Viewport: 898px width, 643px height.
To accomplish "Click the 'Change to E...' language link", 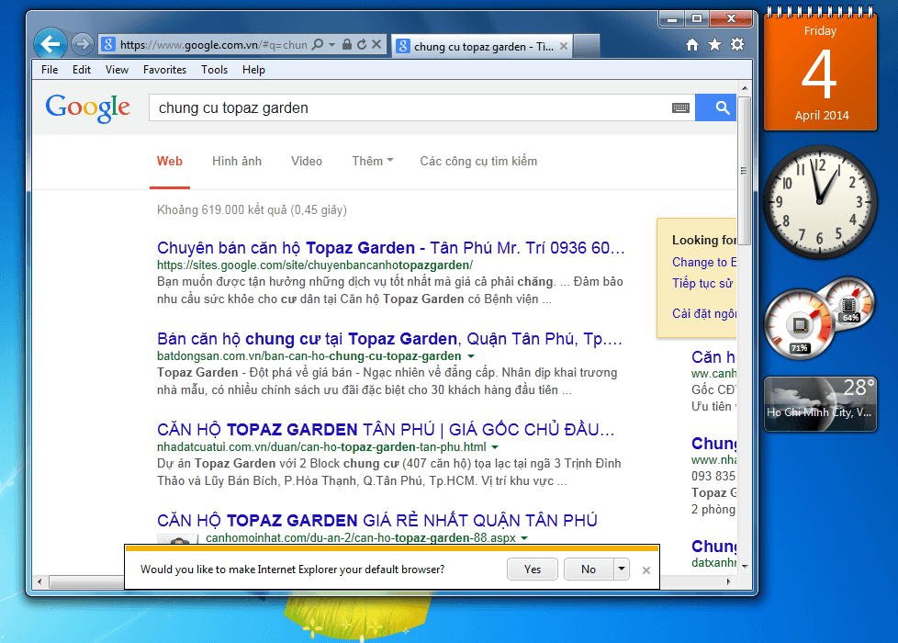I will (x=704, y=263).
